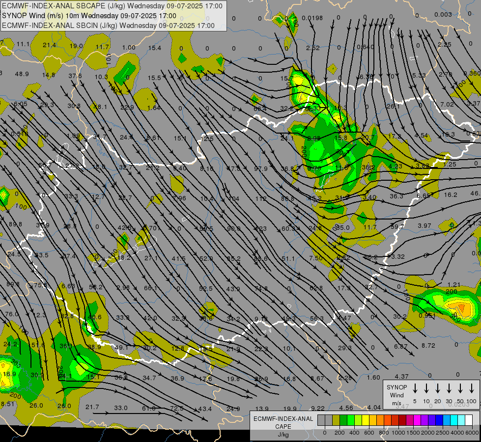Screen dimensions: 481x442
Task: Click the map value 59.7
Action: click(397, 226)
